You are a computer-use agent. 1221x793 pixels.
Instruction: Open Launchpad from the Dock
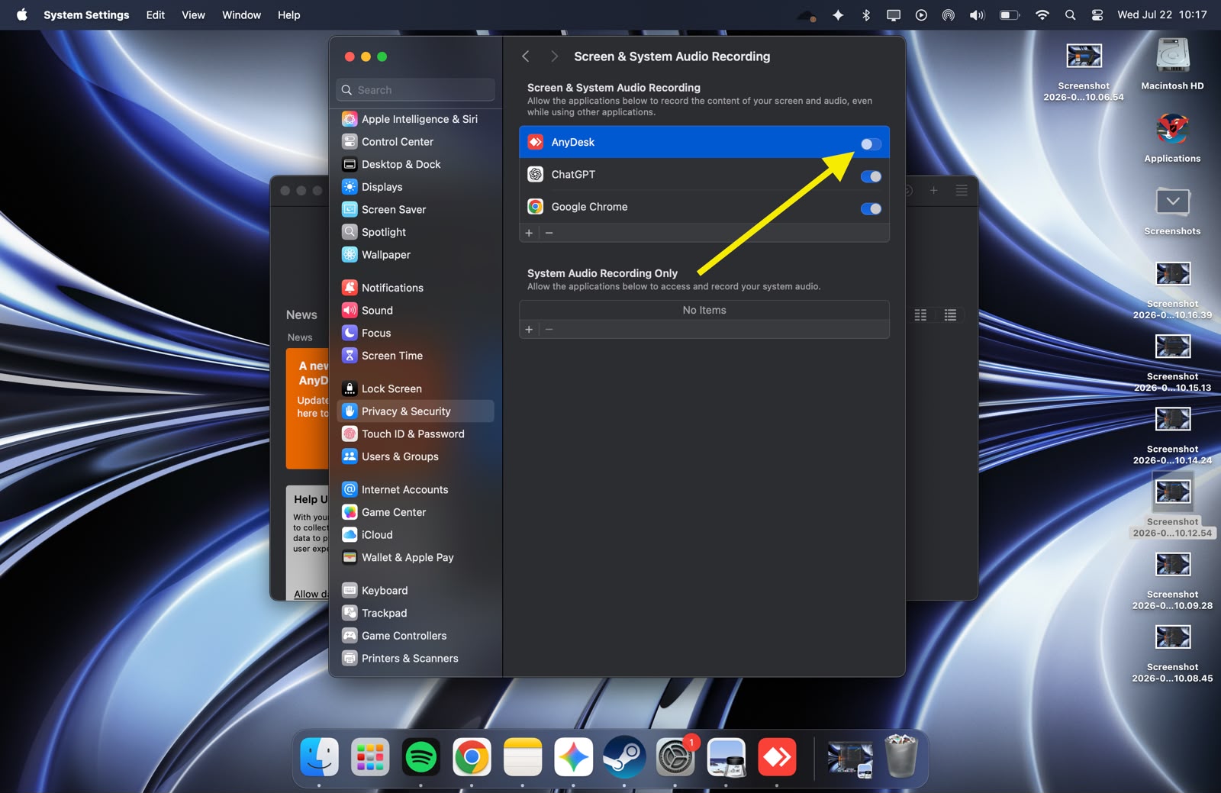coord(370,757)
